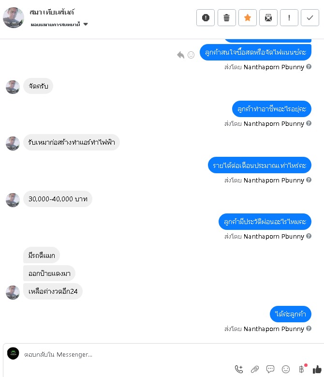Viewport: 324px width, 377px height.
Task: Toggle the orange star follow-up icon
Action: click(248, 17)
